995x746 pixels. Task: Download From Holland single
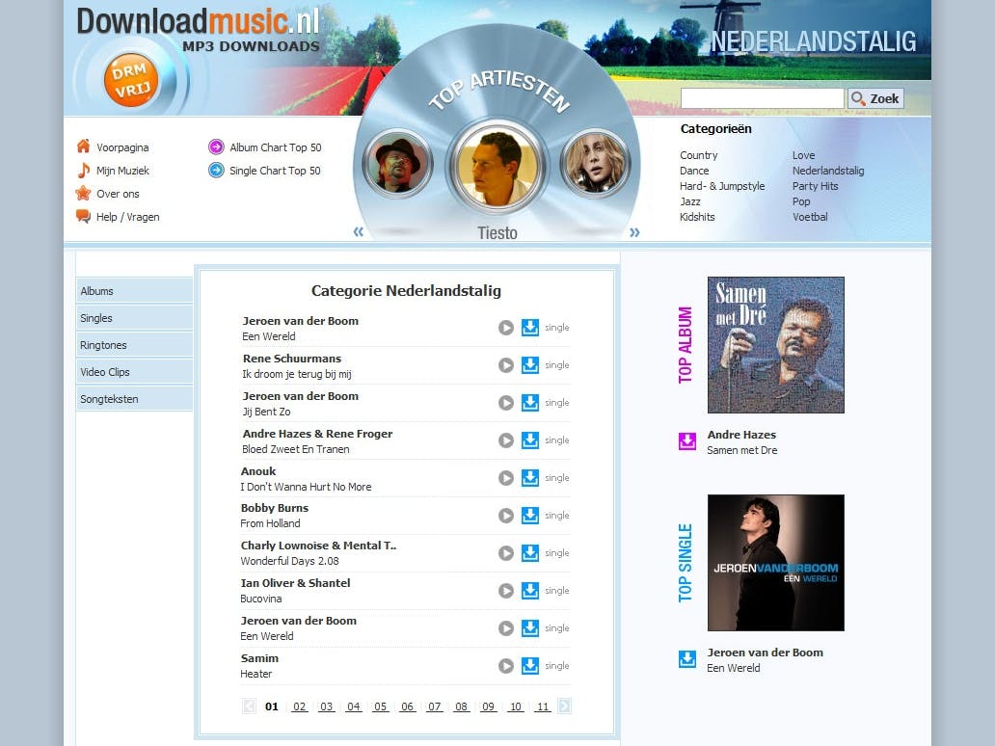coord(530,515)
